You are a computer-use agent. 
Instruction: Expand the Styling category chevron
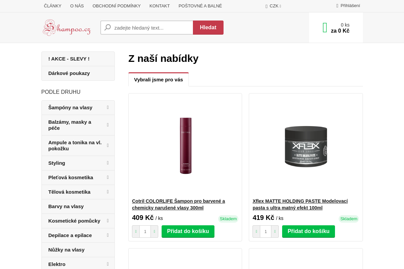107,163
